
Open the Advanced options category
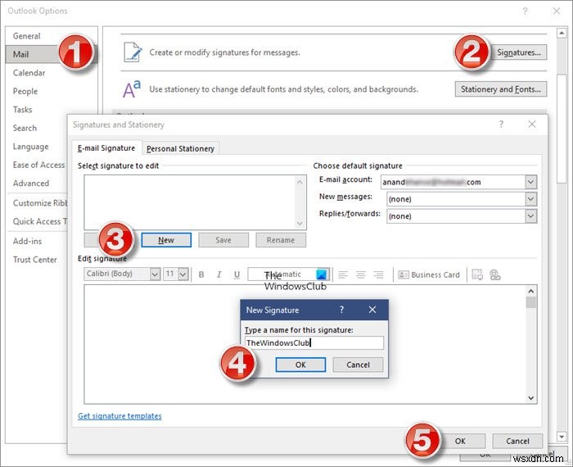tap(31, 184)
